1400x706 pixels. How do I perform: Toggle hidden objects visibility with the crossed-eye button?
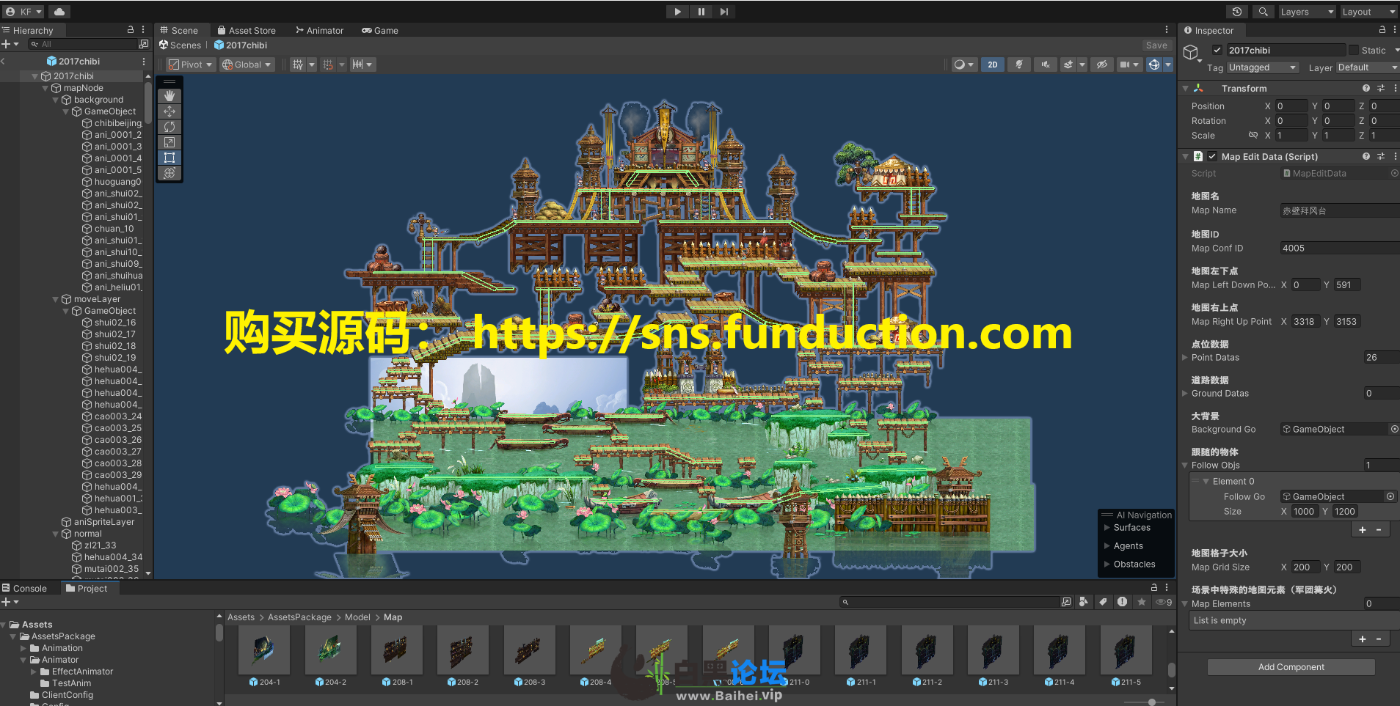click(1102, 65)
